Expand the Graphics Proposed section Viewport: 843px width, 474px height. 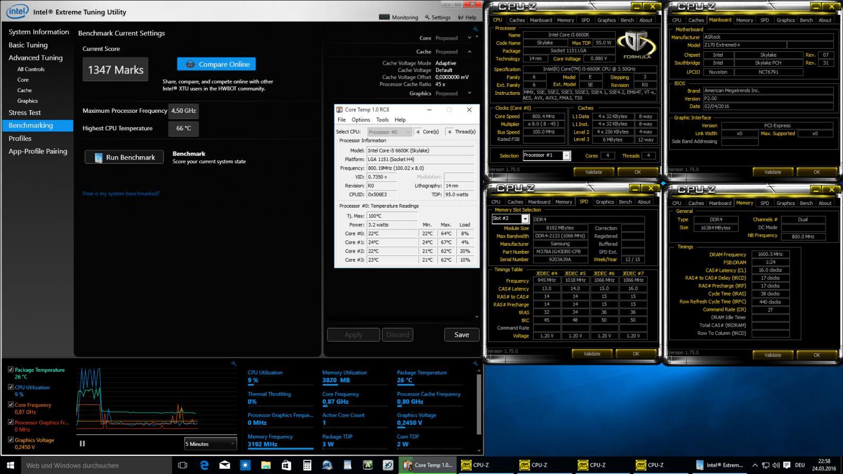pos(469,93)
